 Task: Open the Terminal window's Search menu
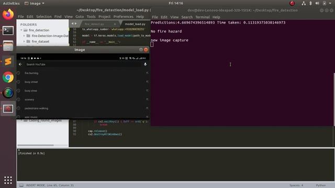(x=187, y=17)
